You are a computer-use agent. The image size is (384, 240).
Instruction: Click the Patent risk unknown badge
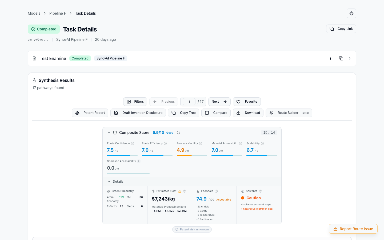coord(192,229)
